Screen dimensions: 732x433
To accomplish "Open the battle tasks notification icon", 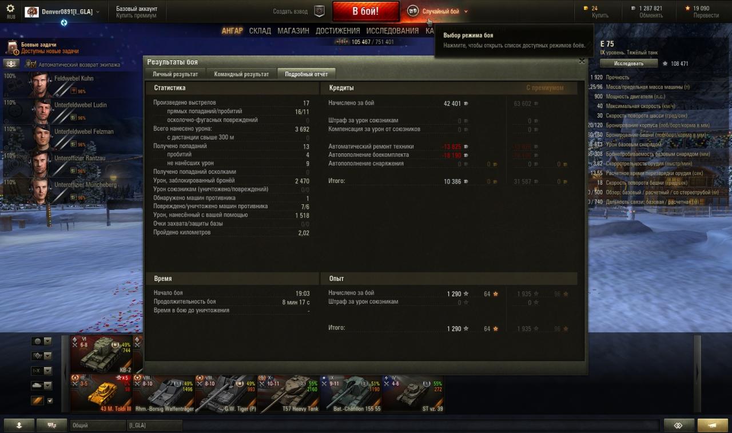I will 12,47.
